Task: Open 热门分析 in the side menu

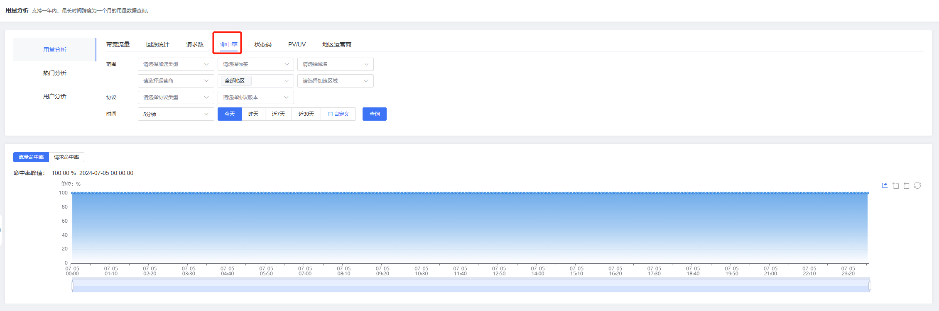Action: pos(55,73)
